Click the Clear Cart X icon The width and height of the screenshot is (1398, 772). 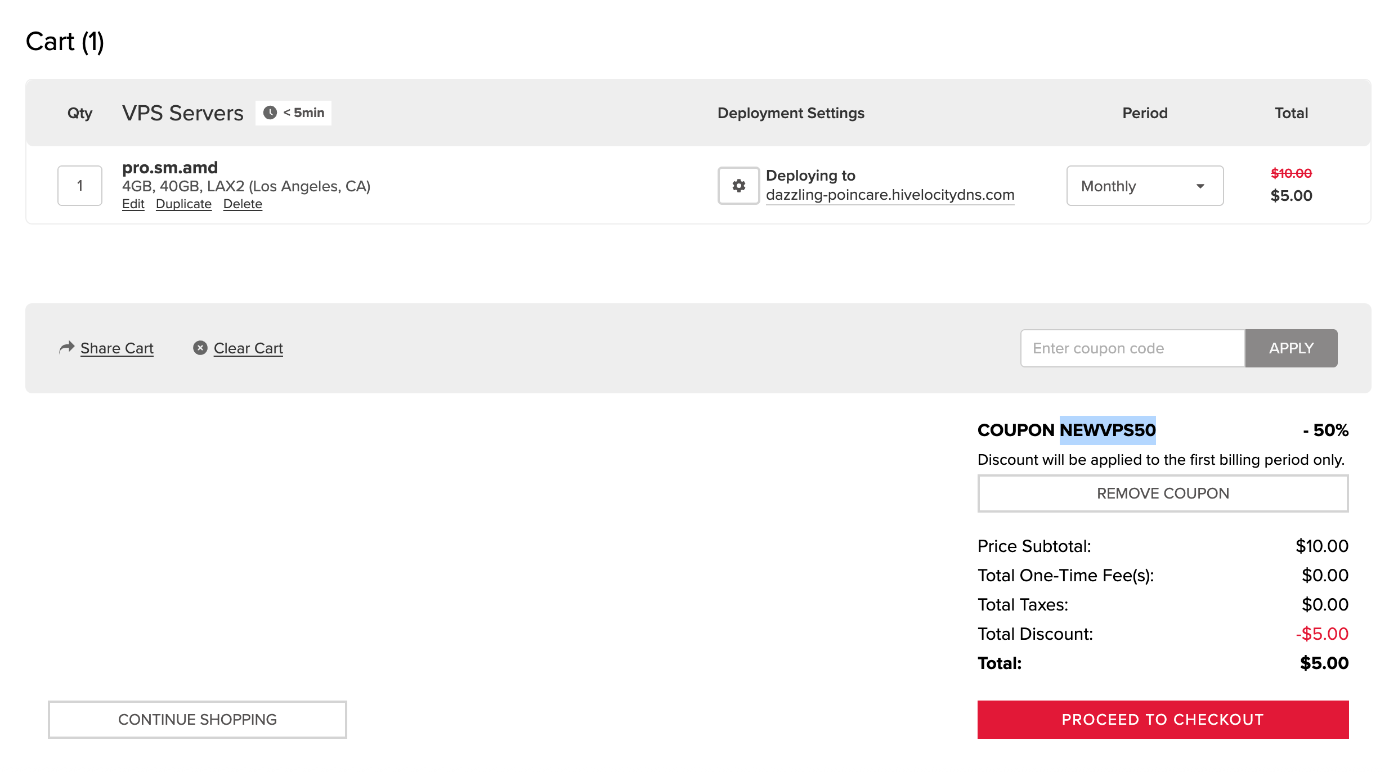coord(200,348)
